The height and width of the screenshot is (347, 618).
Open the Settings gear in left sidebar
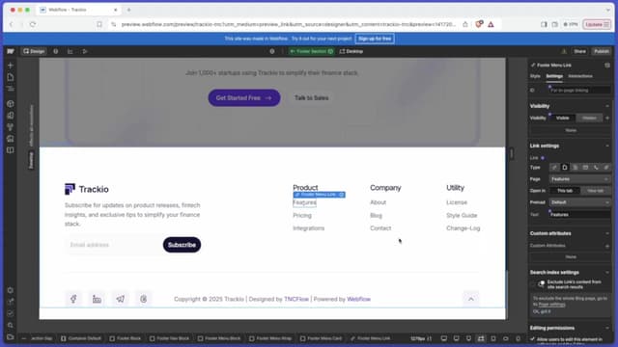(x=11, y=290)
